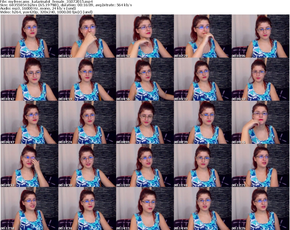
Task: Open the thumbnail frame at 00:03:06
Action: (x=261, y=36)
